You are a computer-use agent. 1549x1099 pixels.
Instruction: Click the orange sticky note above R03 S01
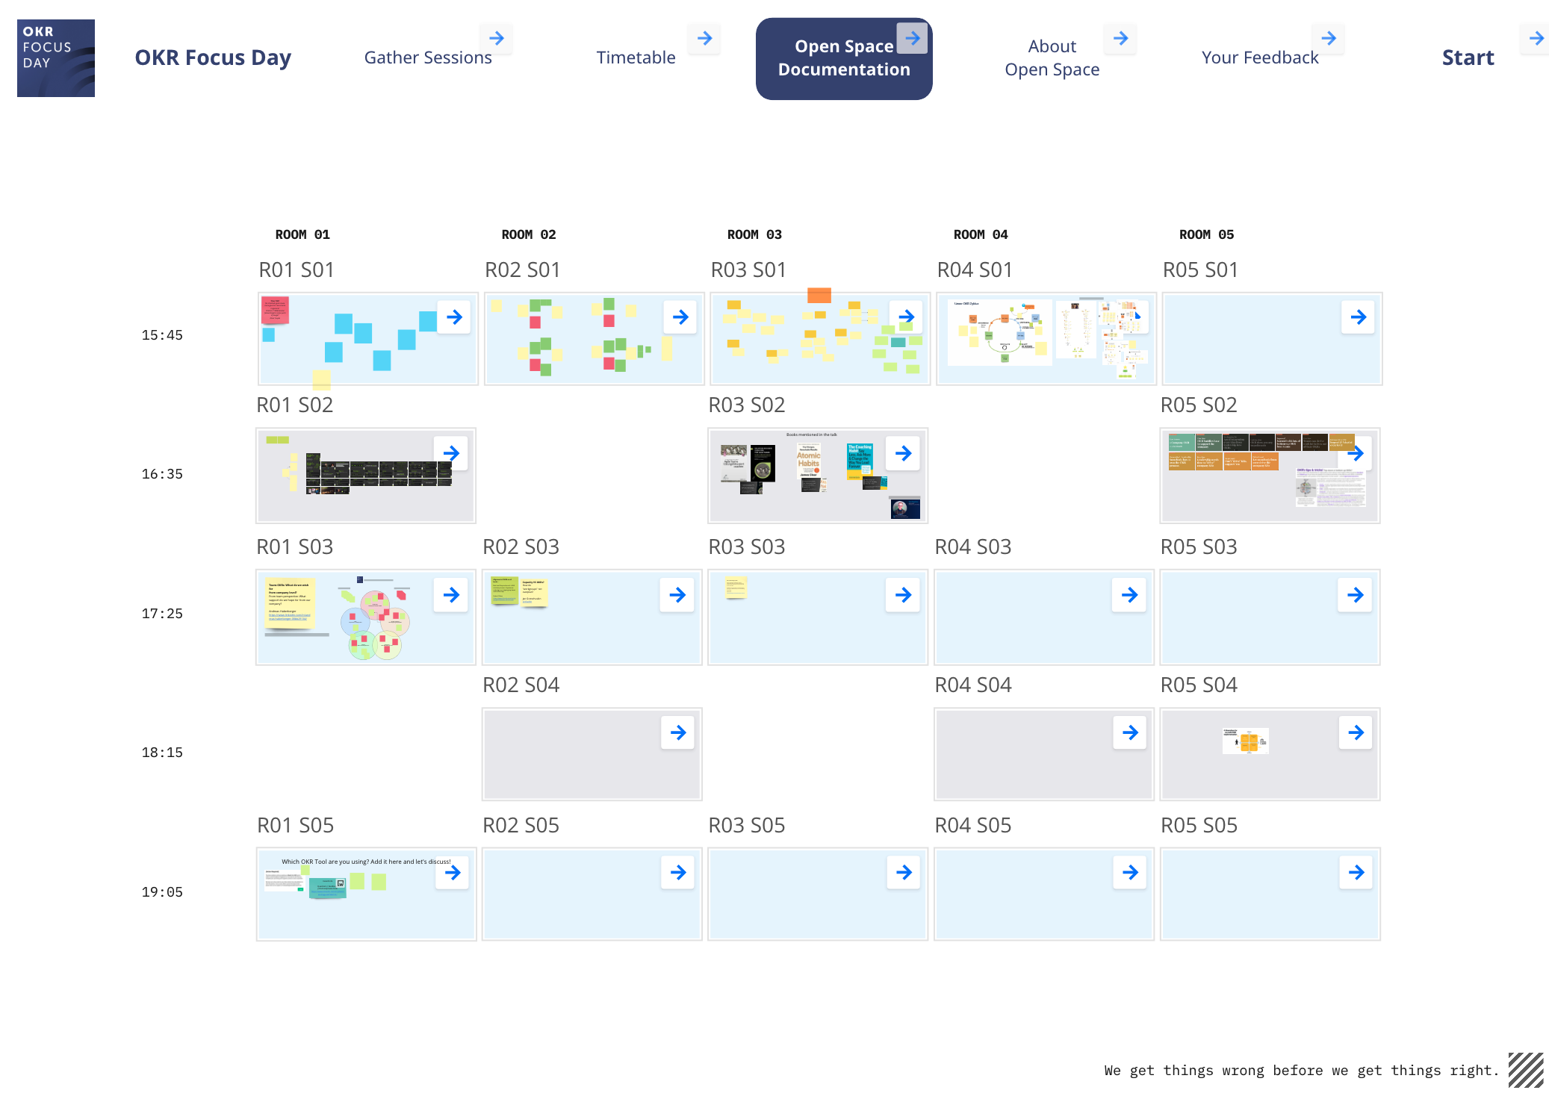(x=819, y=296)
